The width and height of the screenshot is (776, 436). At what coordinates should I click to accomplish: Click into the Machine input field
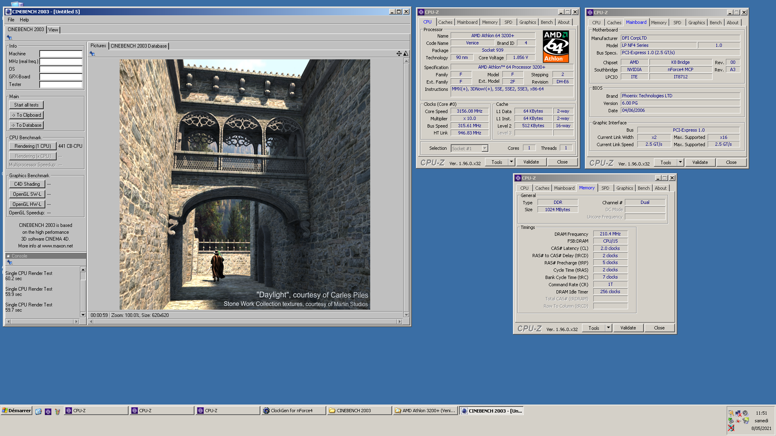coord(61,54)
